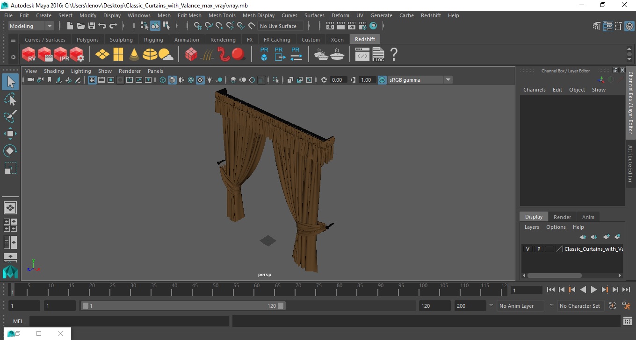
Task: Click frame 50 on the time slider
Action: [x=215, y=290]
